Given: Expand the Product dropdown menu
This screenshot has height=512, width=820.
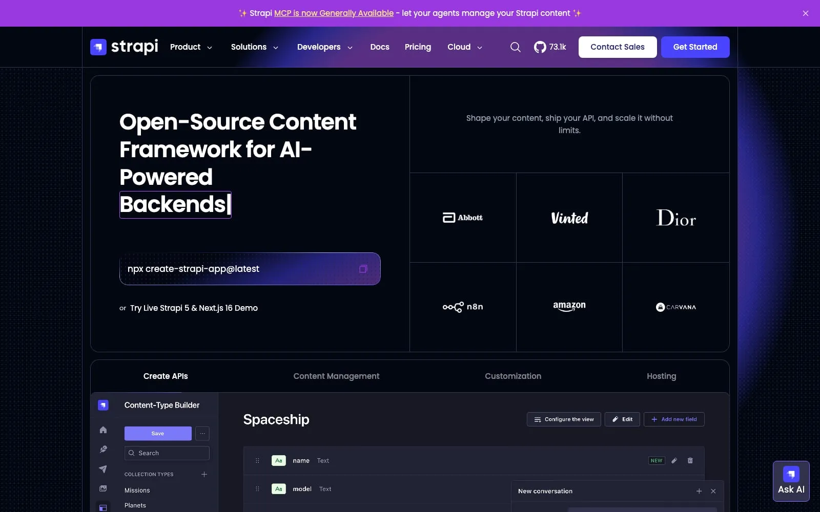Looking at the screenshot, I should pos(191,47).
